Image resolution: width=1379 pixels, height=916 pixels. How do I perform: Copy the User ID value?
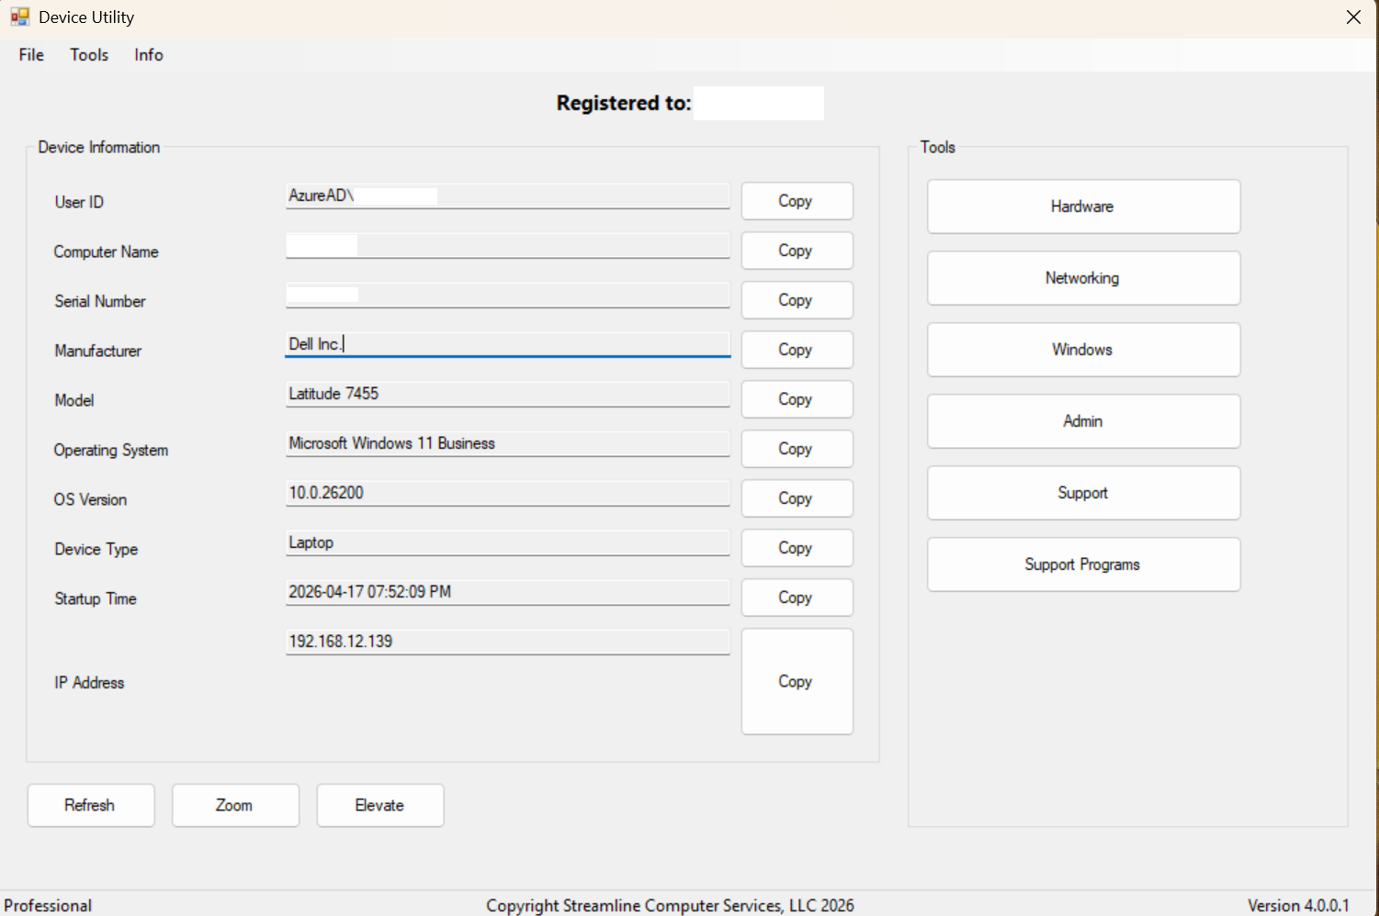pyautogui.click(x=796, y=201)
